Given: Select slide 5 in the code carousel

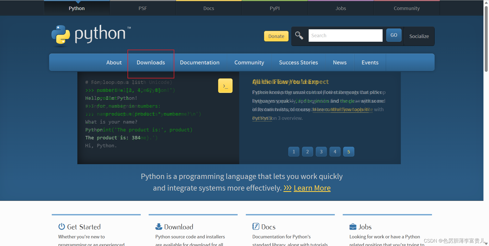Looking at the screenshot, I should pyautogui.click(x=349, y=152).
